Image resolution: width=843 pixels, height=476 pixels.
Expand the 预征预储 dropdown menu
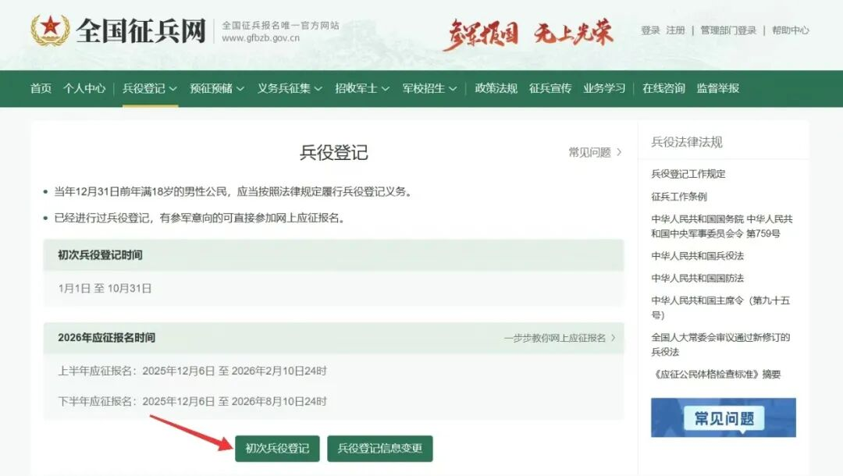click(216, 88)
